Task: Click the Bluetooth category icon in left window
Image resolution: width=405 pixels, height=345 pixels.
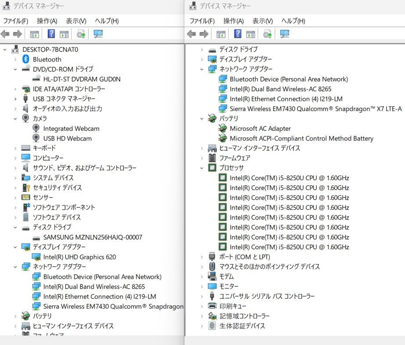Action: (25, 59)
